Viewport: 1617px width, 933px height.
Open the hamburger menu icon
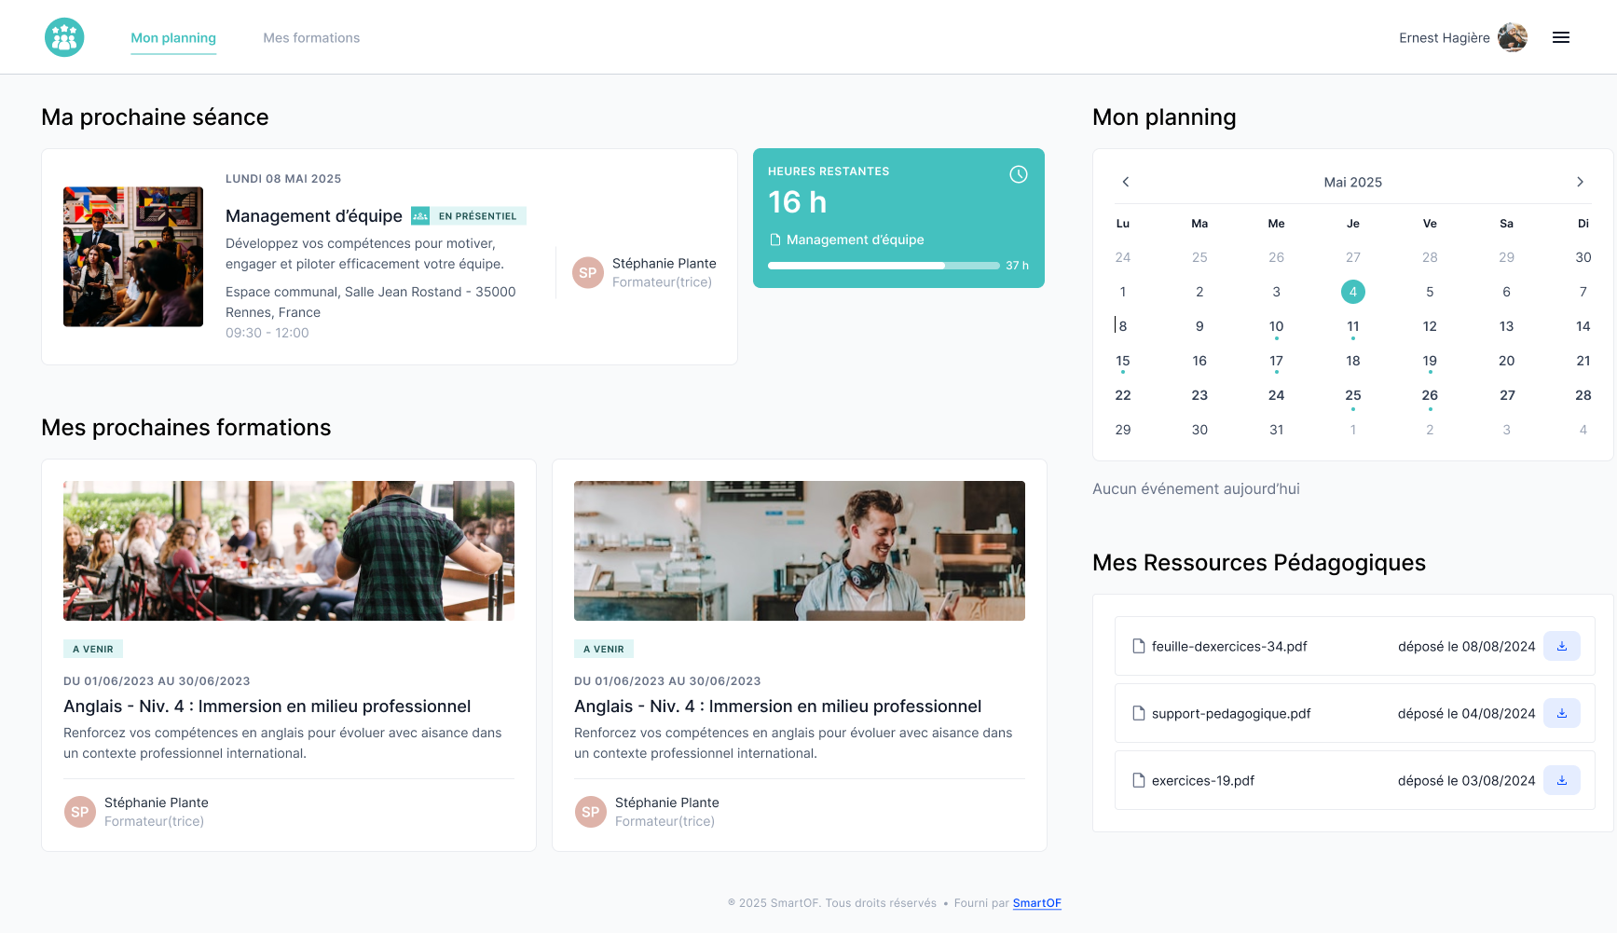coord(1561,37)
